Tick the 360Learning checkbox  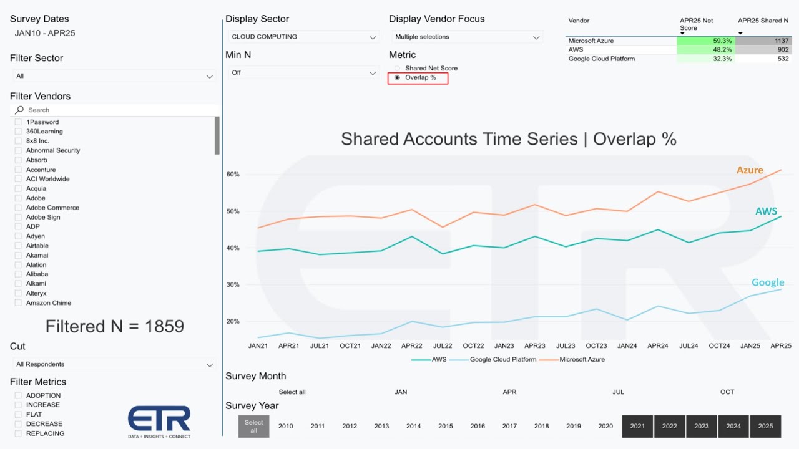click(x=19, y=132)
